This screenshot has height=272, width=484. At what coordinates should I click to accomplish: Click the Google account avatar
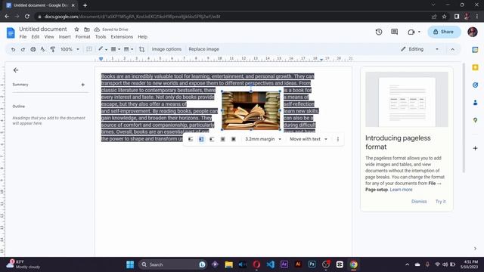click(472, 32)
